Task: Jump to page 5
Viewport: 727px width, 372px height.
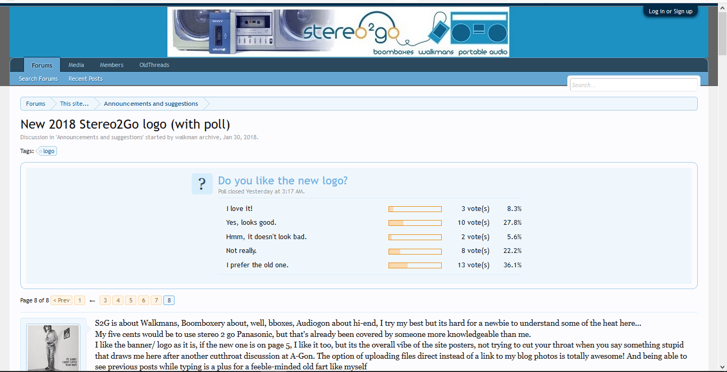Action: [130, 300]
